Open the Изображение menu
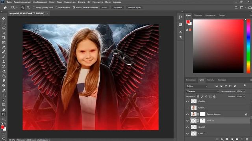The image size is (252, 141). tap(40, 2)
